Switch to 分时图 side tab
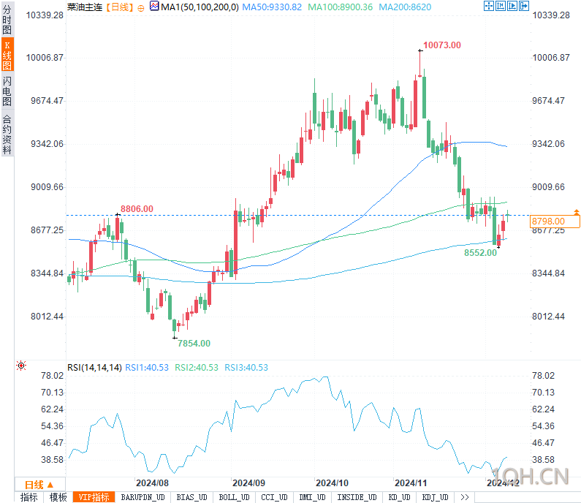The width and height of the screenshot is (581, 503). (x=7, y=19)
